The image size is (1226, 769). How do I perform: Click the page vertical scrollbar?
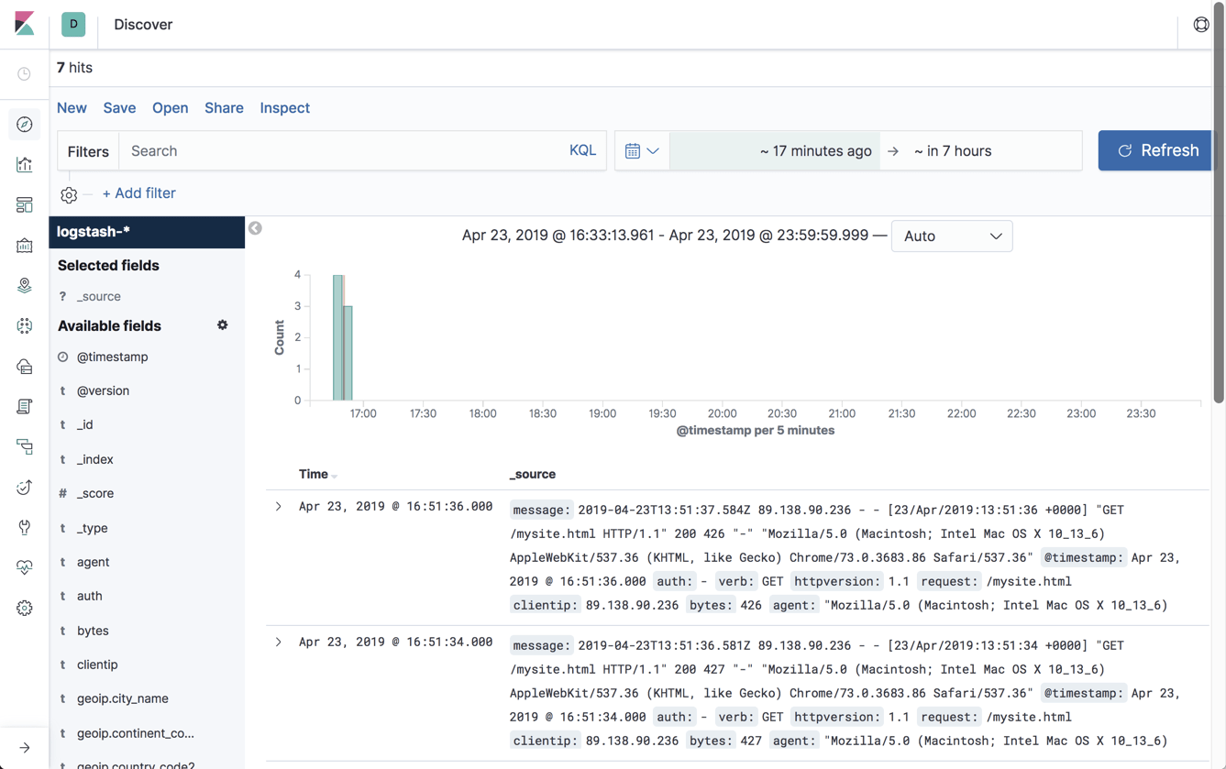click(x=1219, y=202)
